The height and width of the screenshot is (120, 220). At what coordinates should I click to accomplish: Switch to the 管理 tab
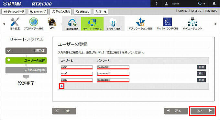tap(101, 12)
